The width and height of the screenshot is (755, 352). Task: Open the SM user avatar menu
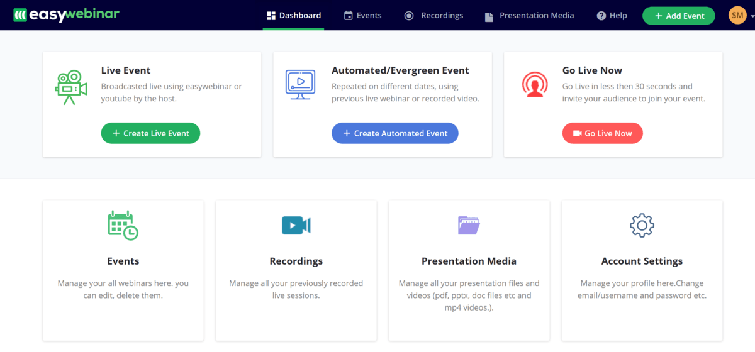(x=737, y=15)
